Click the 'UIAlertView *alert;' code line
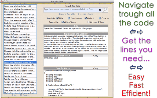The image size is (157, 98). [51, 58]
